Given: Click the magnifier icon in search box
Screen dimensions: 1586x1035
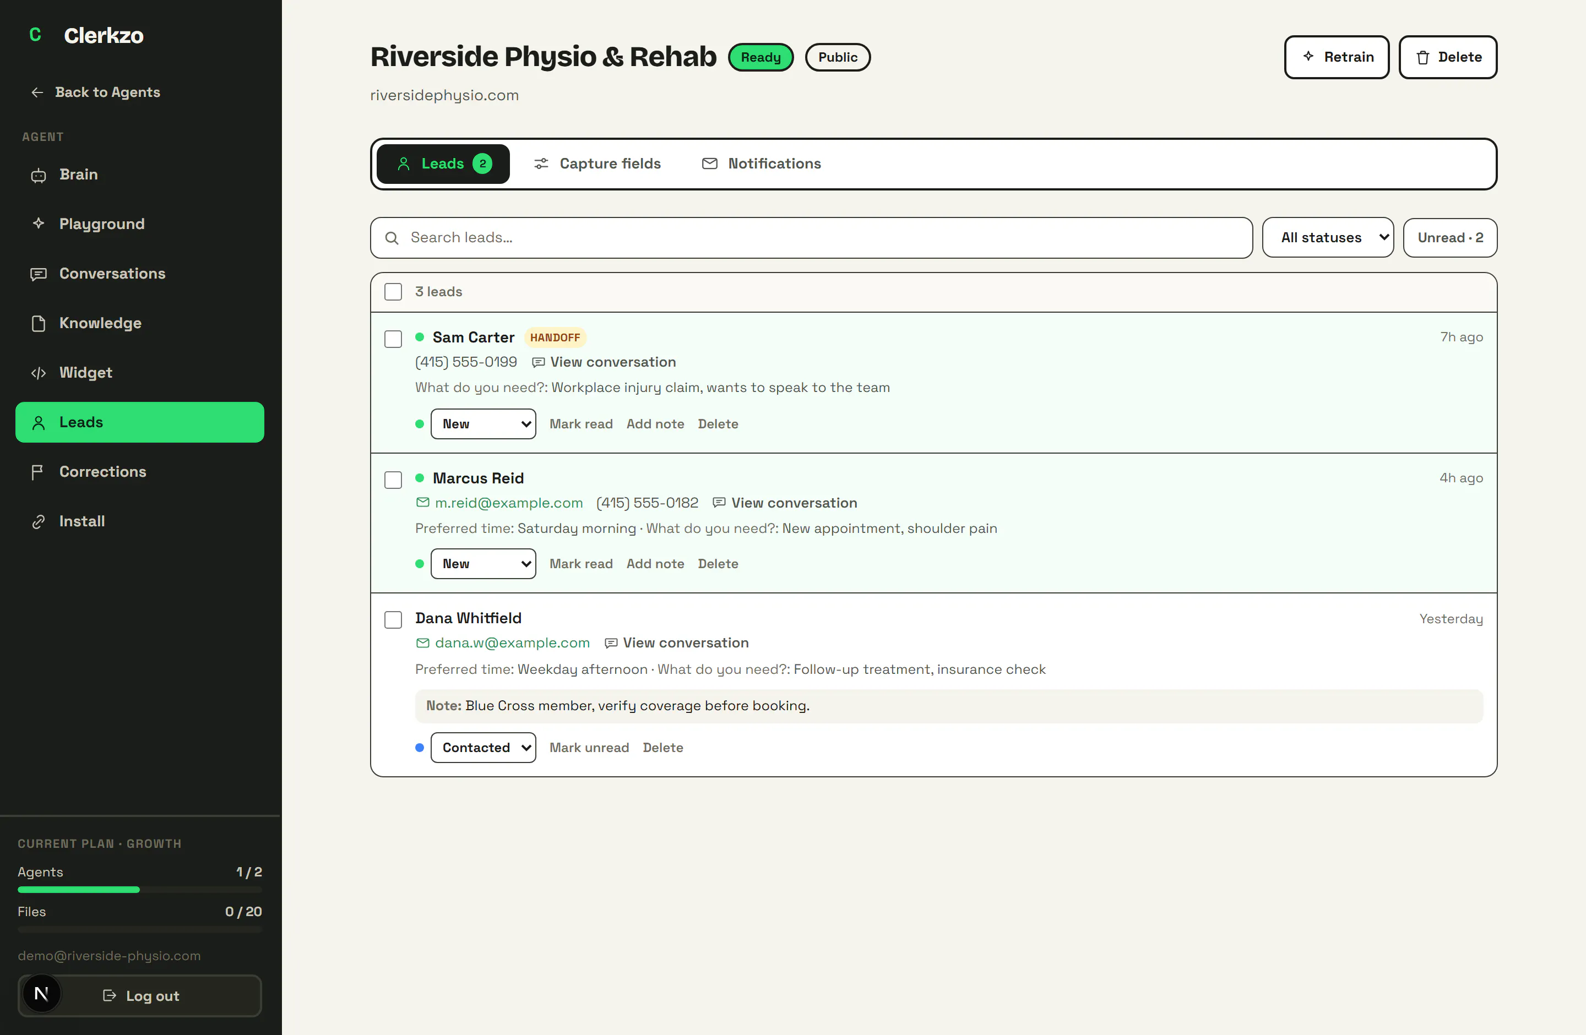Looking at the screenshot, I should [x=392, y=238].
